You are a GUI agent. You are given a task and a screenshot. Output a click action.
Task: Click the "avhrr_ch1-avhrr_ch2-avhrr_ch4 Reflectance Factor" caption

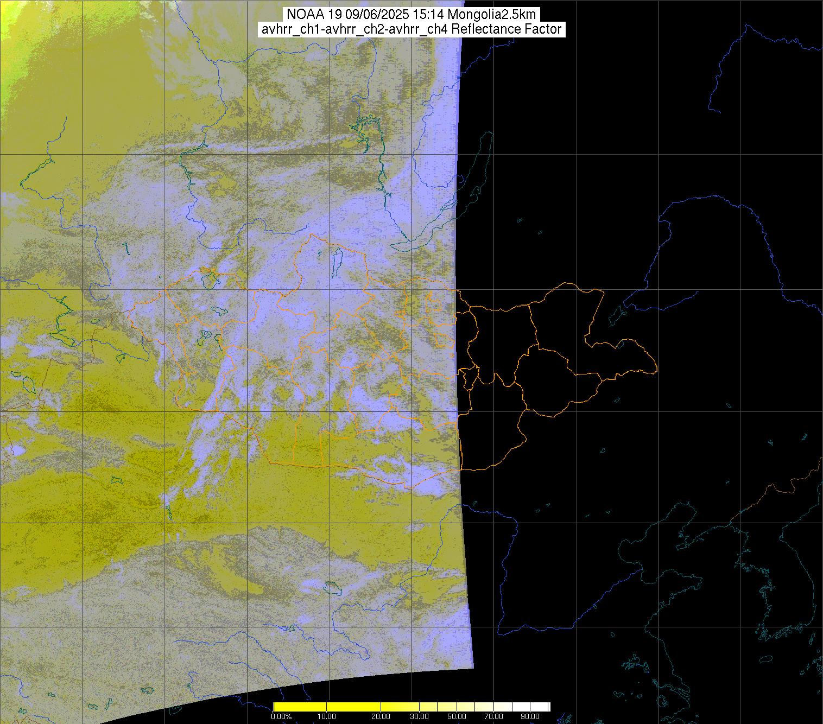pyautogui.click(x=411, y=29)
